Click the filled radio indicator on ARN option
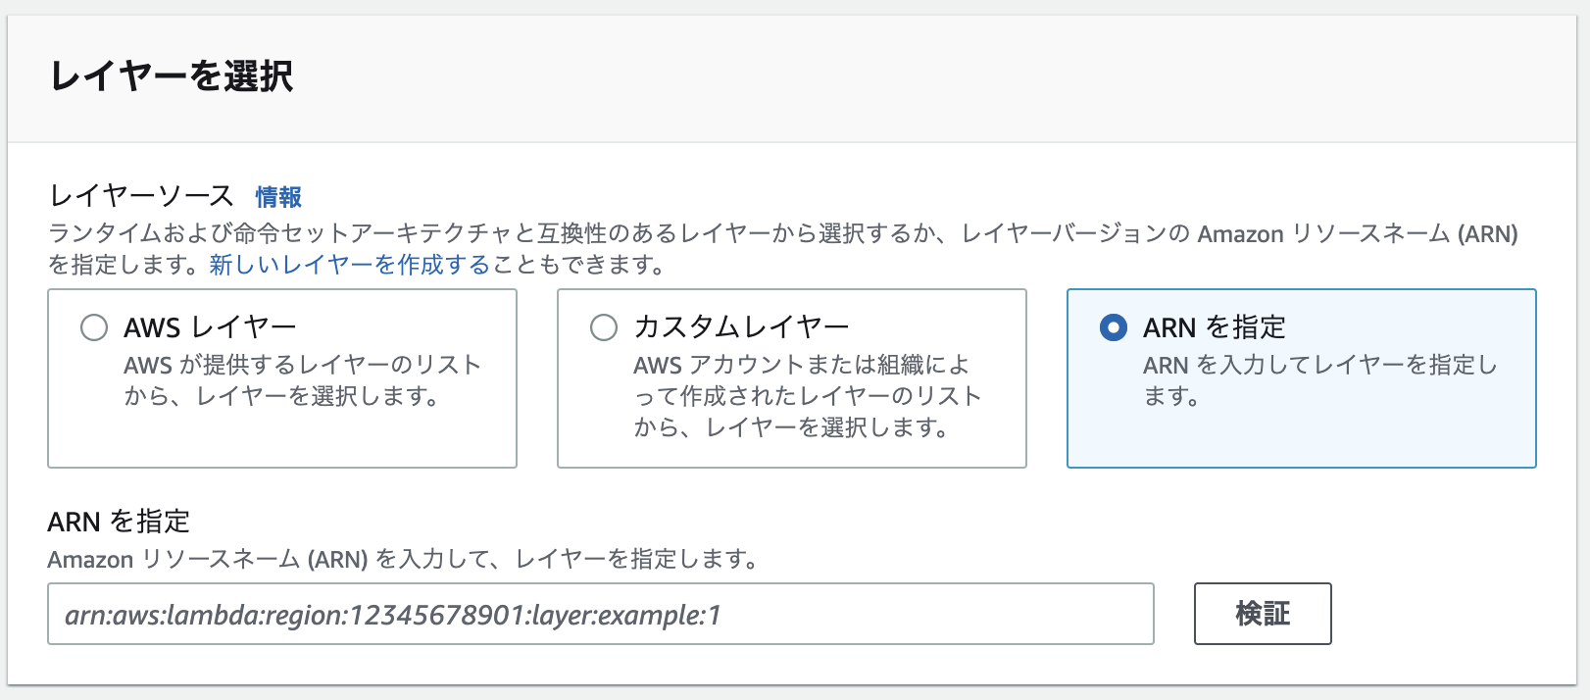Screen dimensions: 1590x700 point(1112,328)
